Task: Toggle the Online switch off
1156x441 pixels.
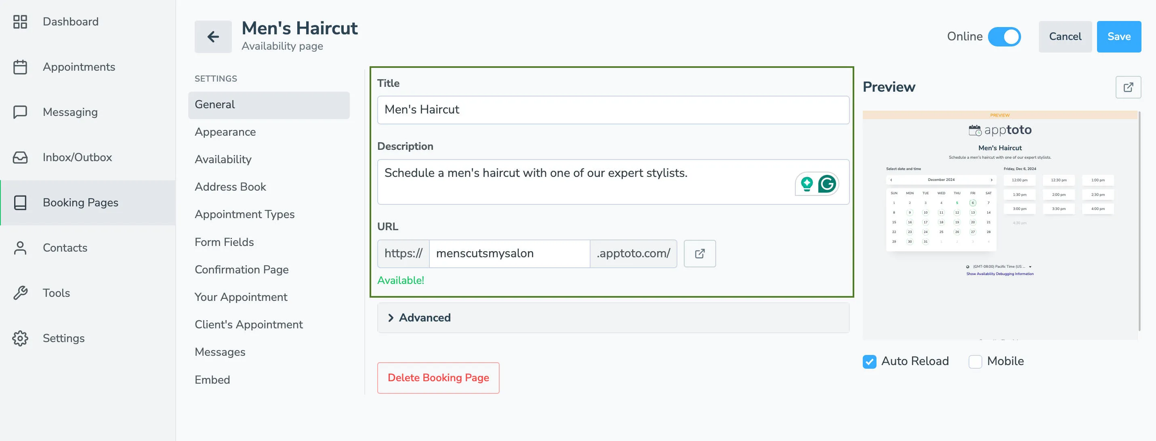Action: pyautogui.click(x=1005, y=37)
